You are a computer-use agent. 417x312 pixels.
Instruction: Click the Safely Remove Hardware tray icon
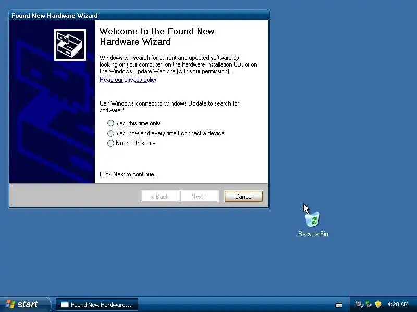pos(369,304)
